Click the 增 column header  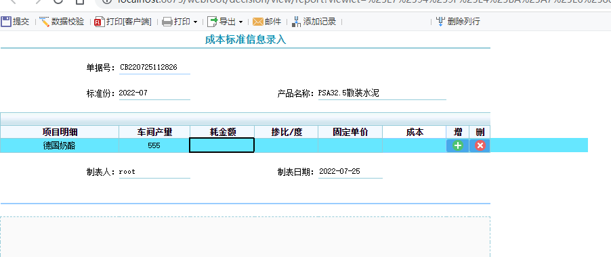[458, 132]
